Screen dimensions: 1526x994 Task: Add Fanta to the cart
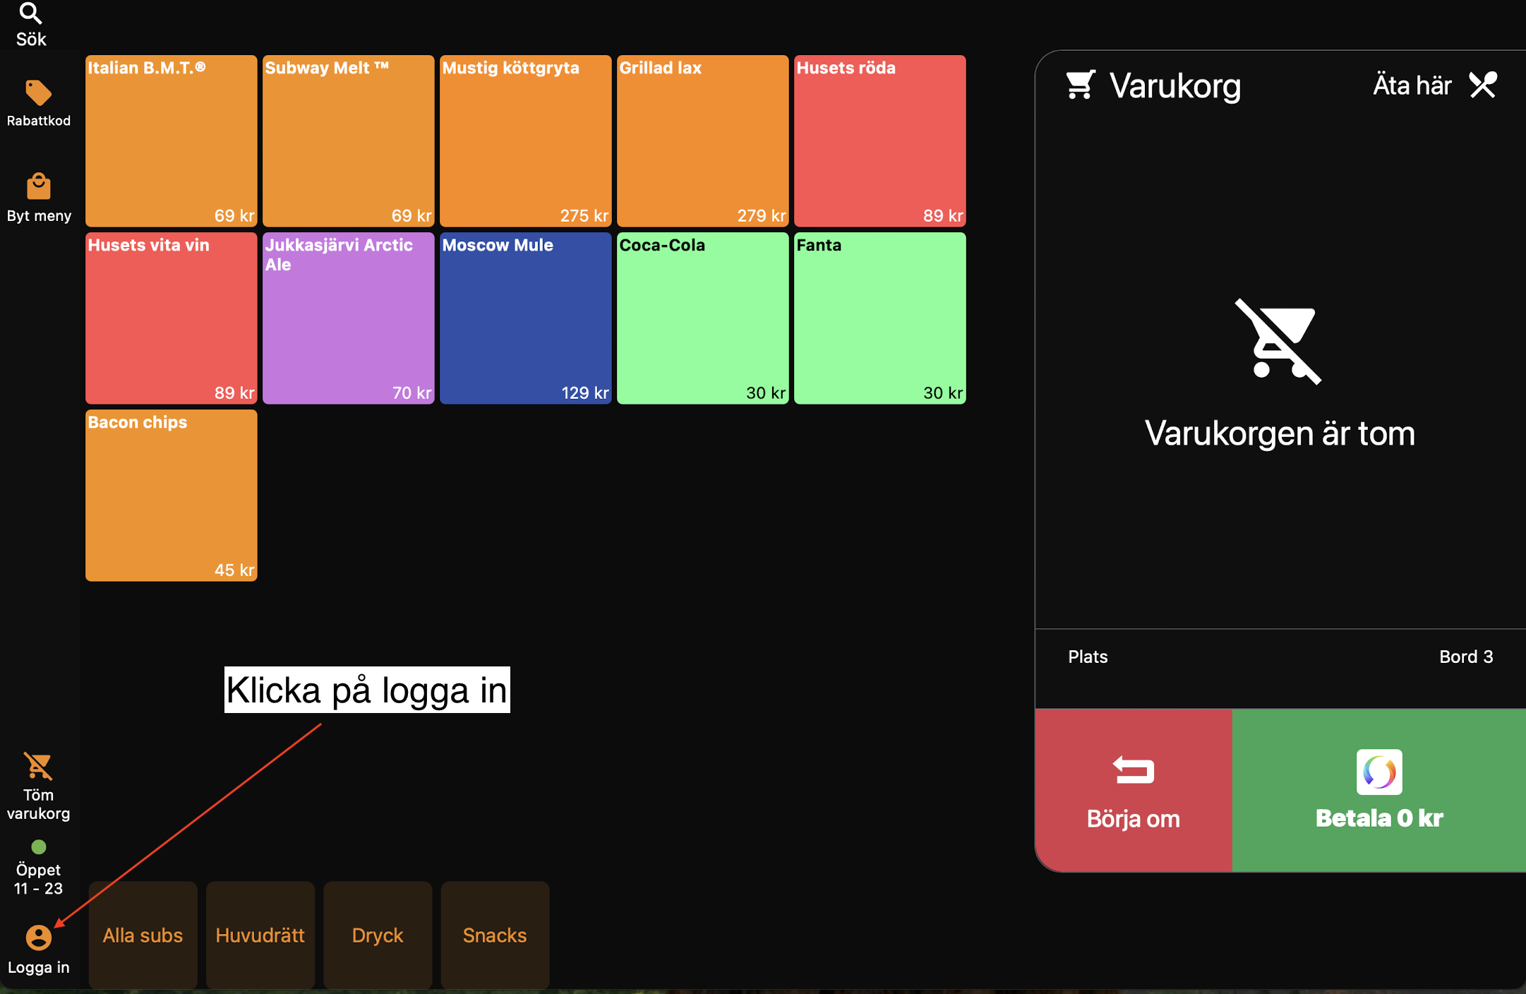(x=880, y=318)
